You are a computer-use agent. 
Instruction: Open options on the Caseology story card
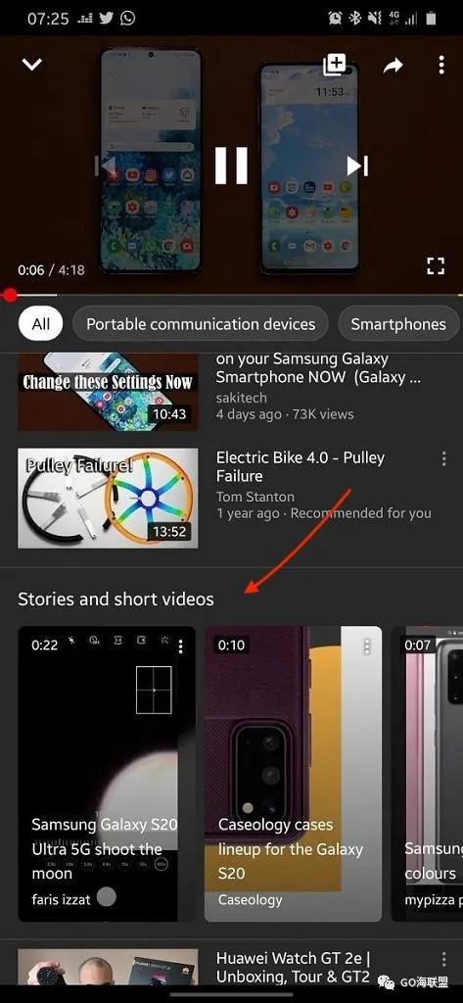tap(367, 646)
